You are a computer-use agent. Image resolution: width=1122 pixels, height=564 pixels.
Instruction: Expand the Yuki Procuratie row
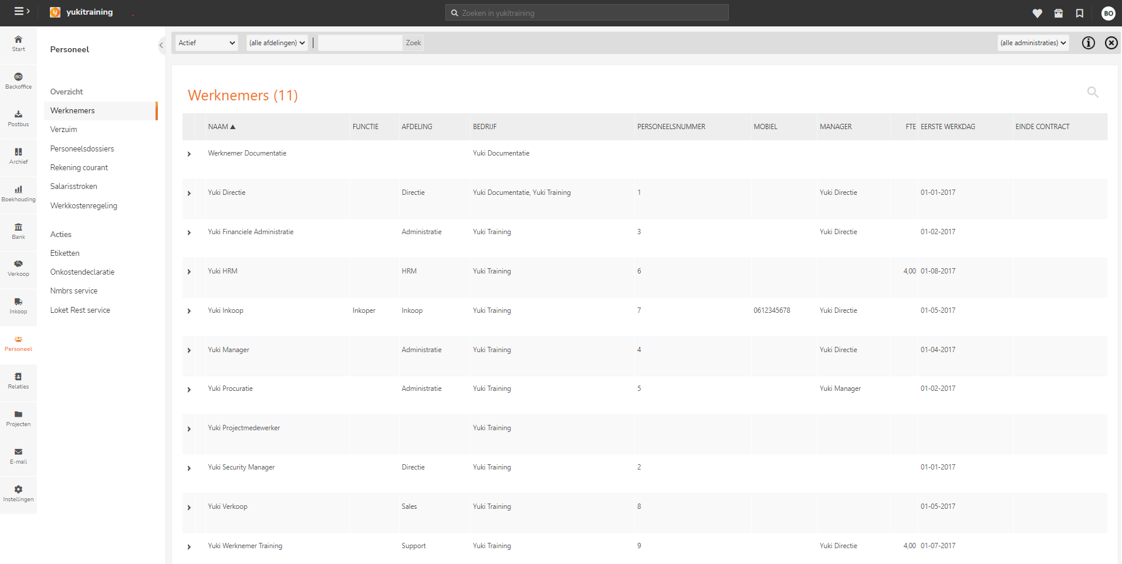[189, 390]
